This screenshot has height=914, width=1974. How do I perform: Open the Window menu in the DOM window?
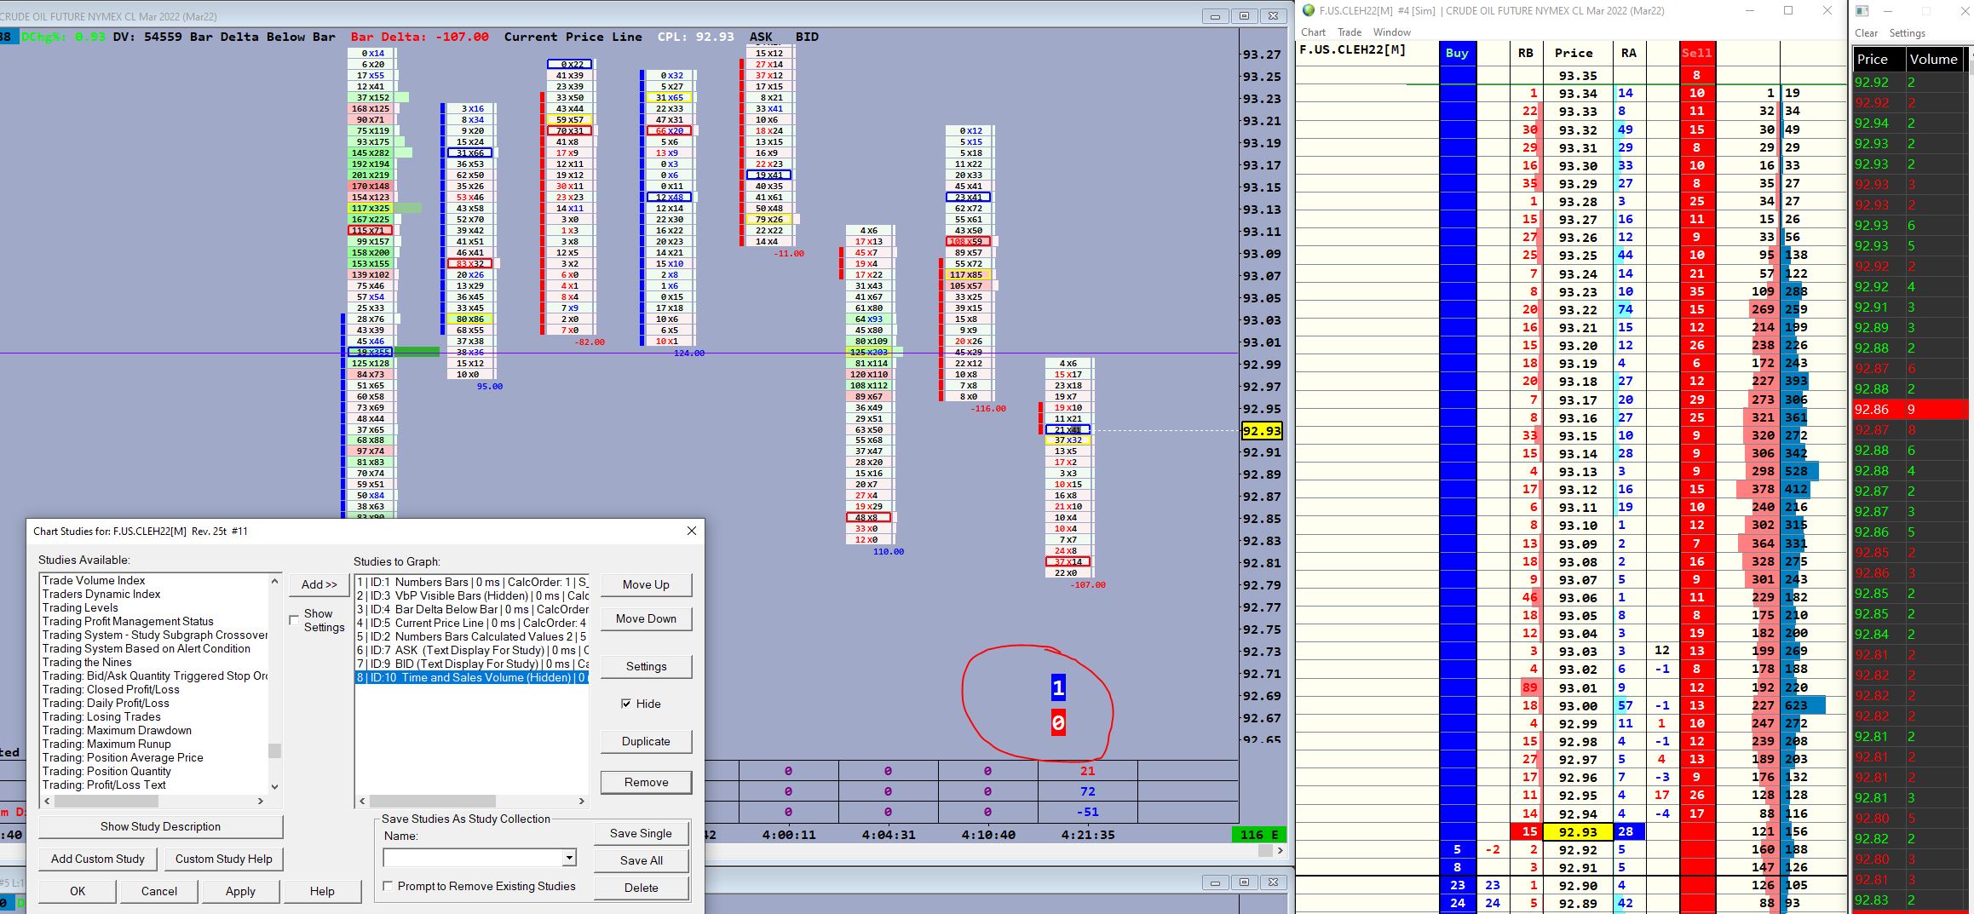pos(1391,32)
